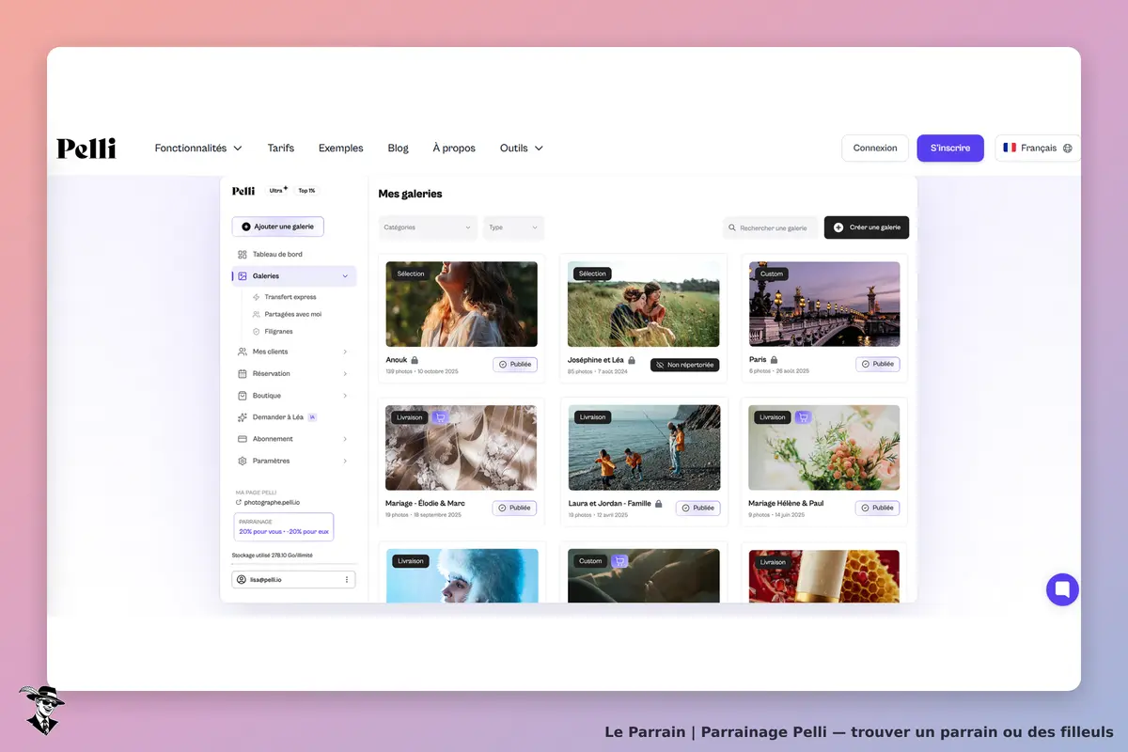The width and height of the screenshot is (1128, 752).
Task: Open the photographe.pelli.io link
Action: [x=268, y=503]
